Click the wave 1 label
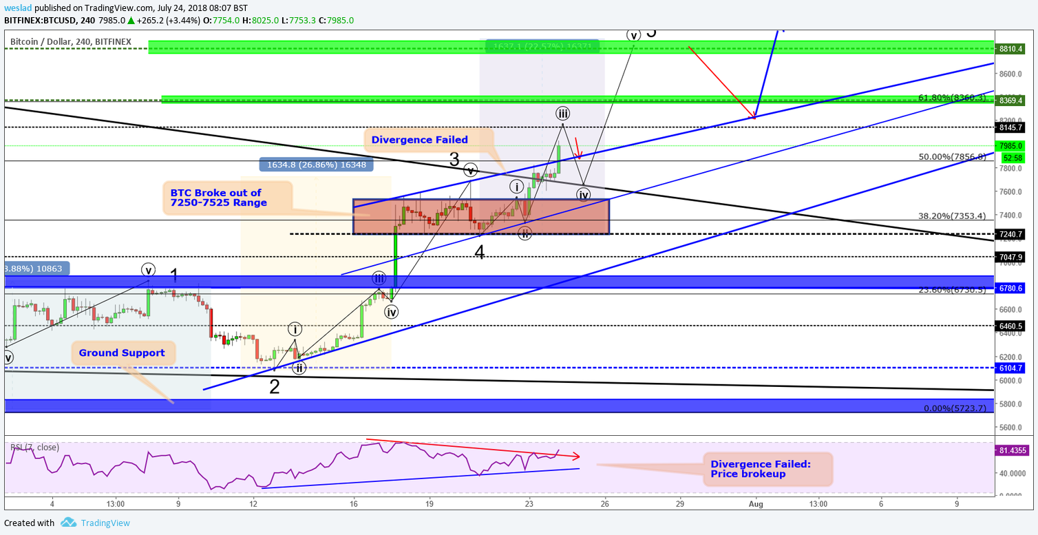The width and height of the screenshot is (1038, 535). (x=174, y=276)
